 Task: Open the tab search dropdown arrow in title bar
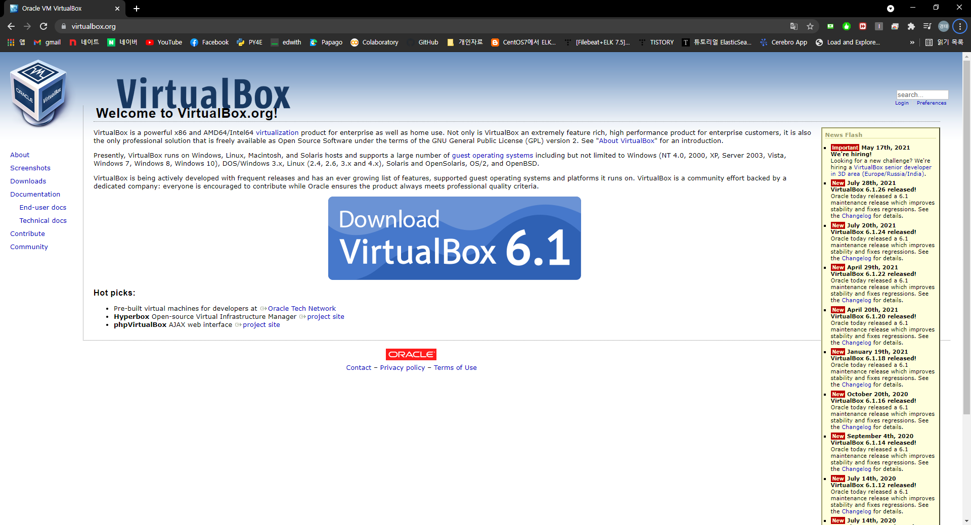pyautogui.click(x=891, y=9)
